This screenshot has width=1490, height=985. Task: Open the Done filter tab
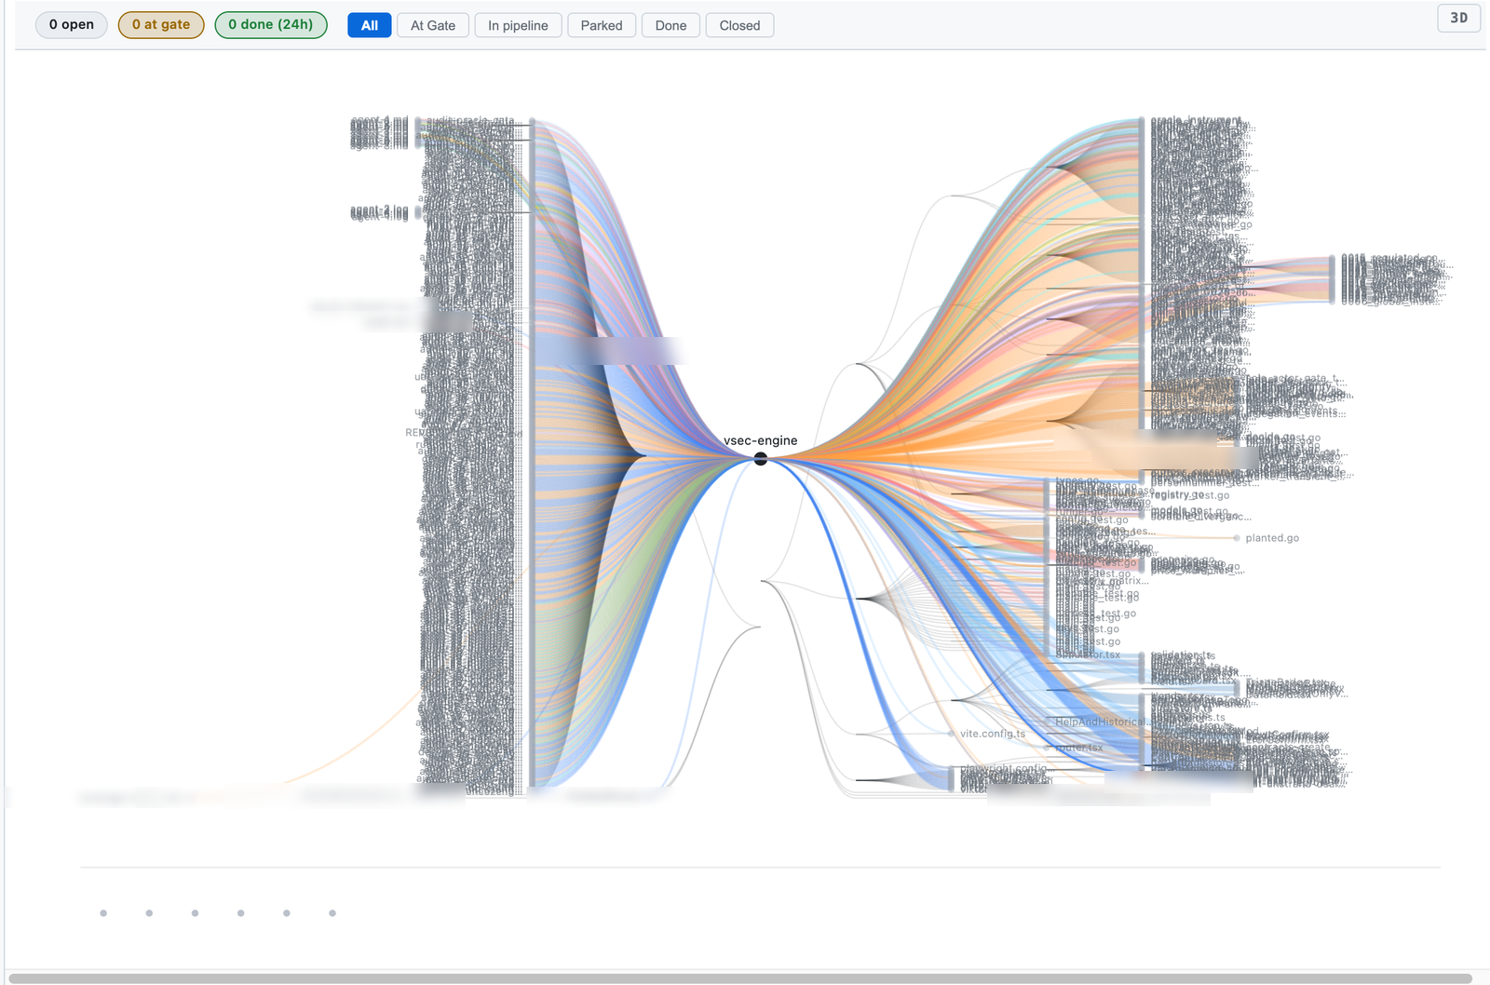point(670,25)
